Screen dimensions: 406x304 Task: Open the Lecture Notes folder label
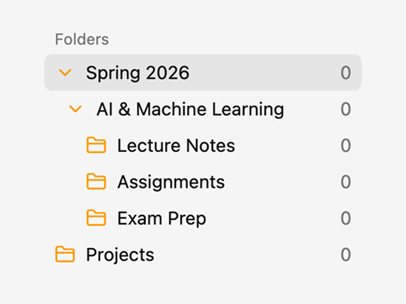[176, 145]
